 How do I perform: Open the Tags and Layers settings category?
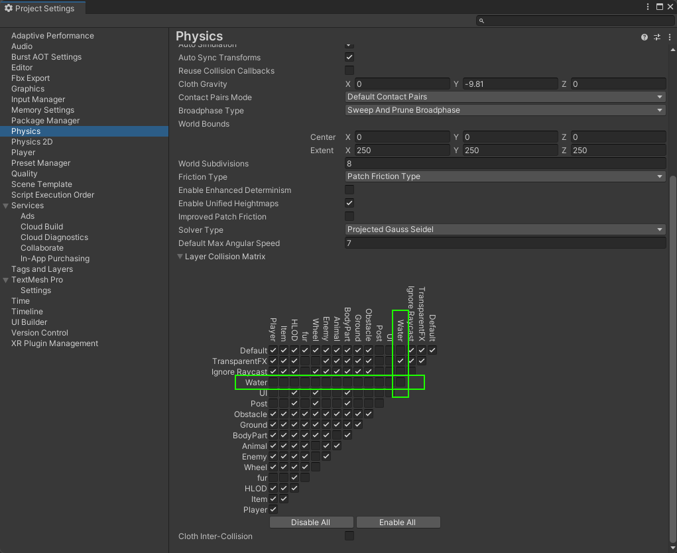pos(42,269)
